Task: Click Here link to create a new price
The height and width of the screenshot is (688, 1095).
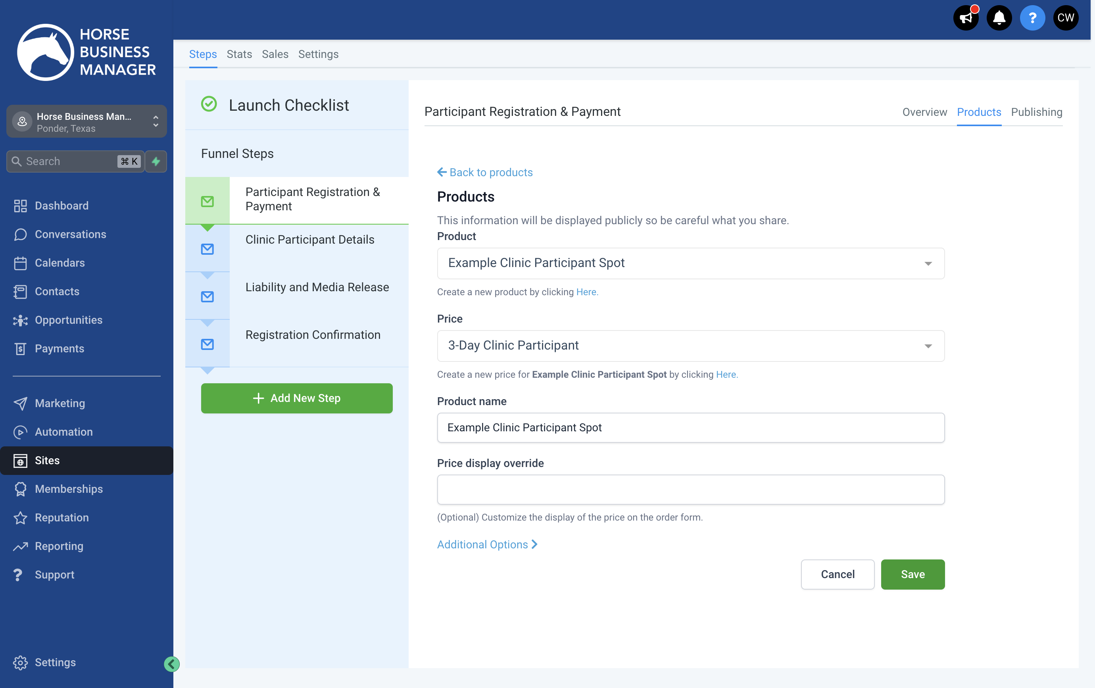Action: (727, 374)
